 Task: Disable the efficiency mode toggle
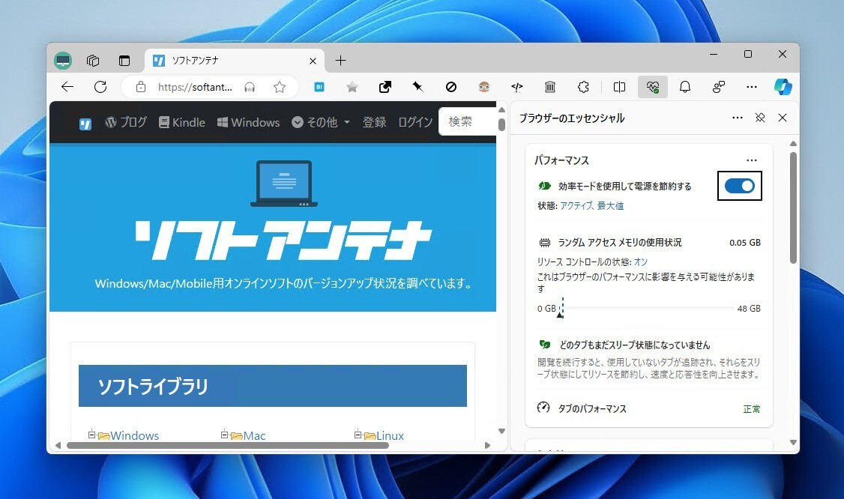pos(740,185)
